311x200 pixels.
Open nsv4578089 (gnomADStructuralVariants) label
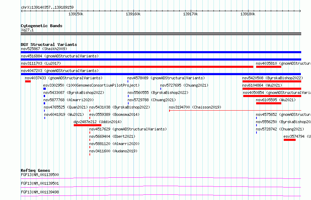(166, 78)
